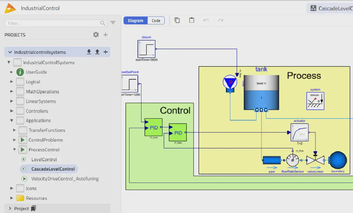Open the projects settings gear

point(96,35)
